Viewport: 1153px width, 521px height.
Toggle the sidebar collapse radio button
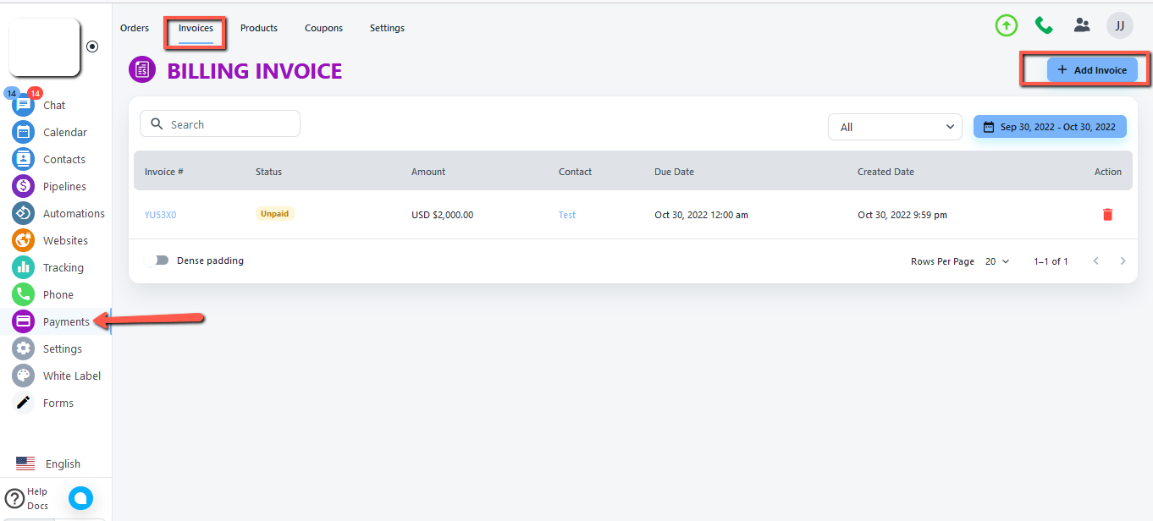[x=92, y=47]
